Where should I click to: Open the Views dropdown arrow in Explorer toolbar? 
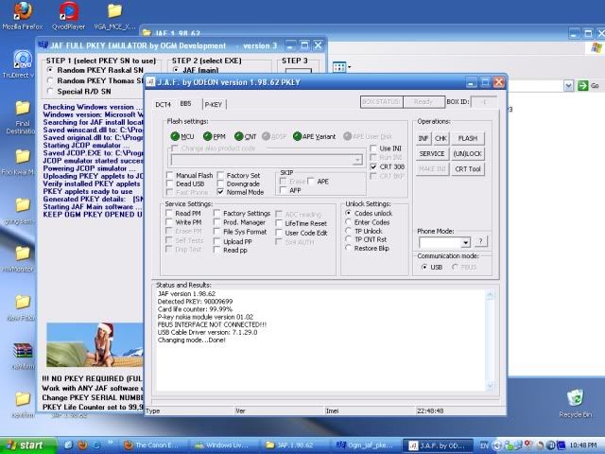point(350,67)
